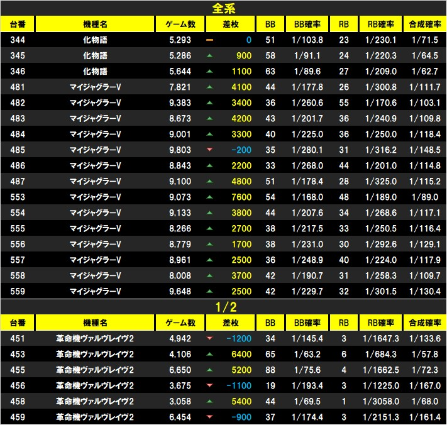This screenshot has width=447, height=425.
Task: Click machine number 344
Action: tap(18, 40)
